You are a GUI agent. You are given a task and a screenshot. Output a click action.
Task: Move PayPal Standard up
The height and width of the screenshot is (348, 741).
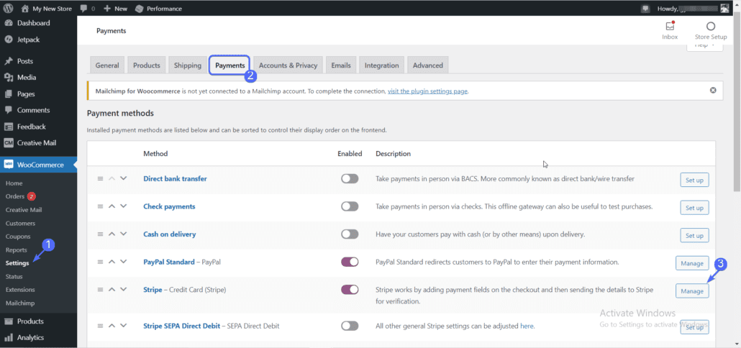112,262
